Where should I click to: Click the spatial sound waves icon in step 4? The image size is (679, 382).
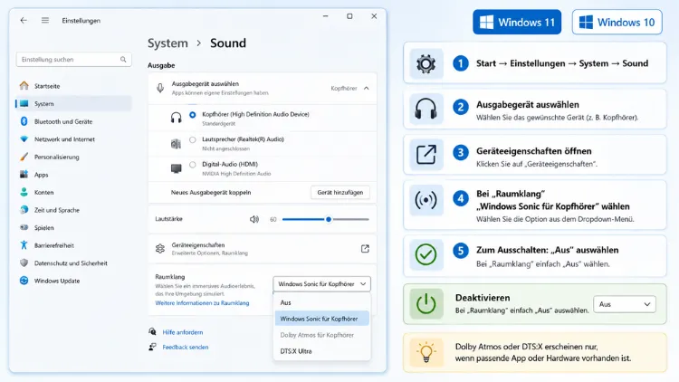(x=426, y=200)
